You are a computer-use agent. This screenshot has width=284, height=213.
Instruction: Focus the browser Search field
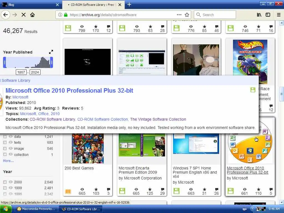215,15
